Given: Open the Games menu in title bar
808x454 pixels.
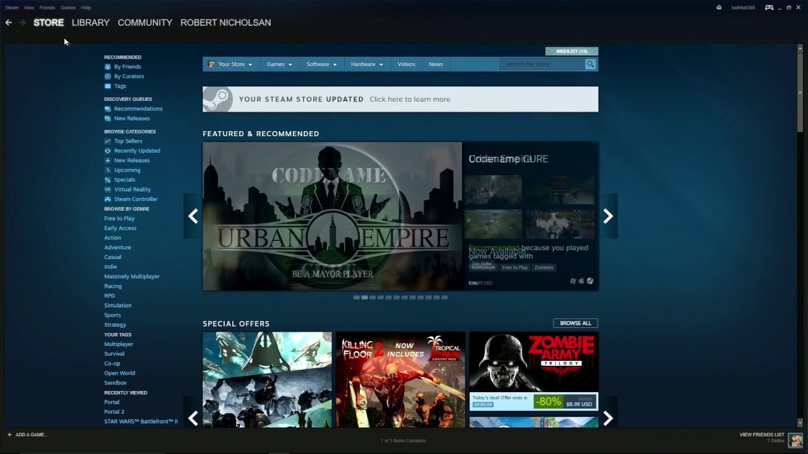Looking at the screenshot, I should [68, 8].
